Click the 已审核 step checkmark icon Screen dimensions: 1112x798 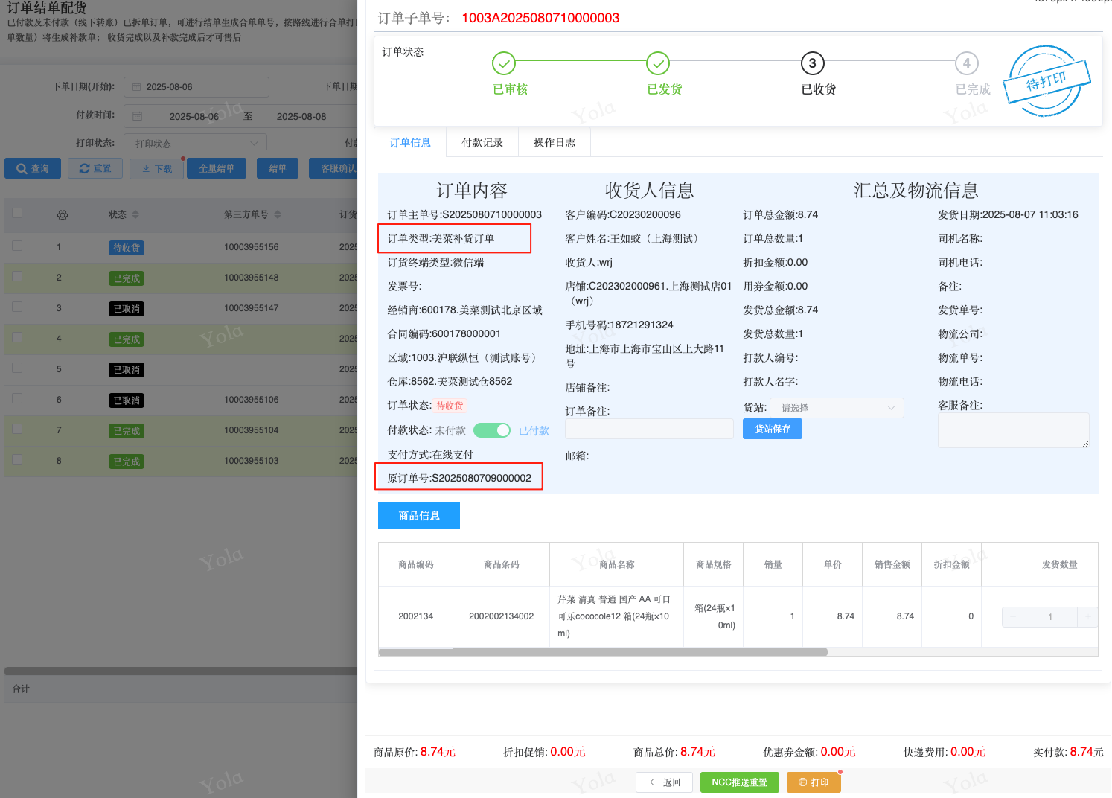(x=504, y=63)
